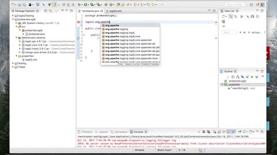Screen dimensions: 277x155
Task: Open the Package Explorer view menu arrow
Action: point(62,10)
